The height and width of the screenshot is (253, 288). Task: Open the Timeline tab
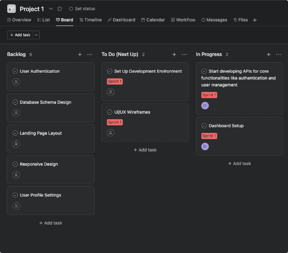[x=91, y=20]
